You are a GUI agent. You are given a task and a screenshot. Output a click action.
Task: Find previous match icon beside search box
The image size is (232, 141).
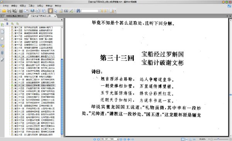[101, 11]
